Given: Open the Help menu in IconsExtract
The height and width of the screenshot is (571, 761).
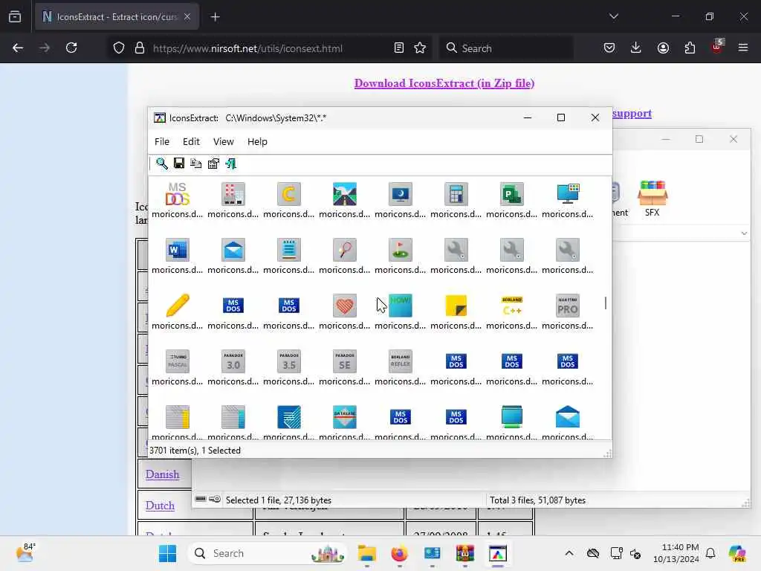Looking at the screenshot, I should [x=257, y=142].
